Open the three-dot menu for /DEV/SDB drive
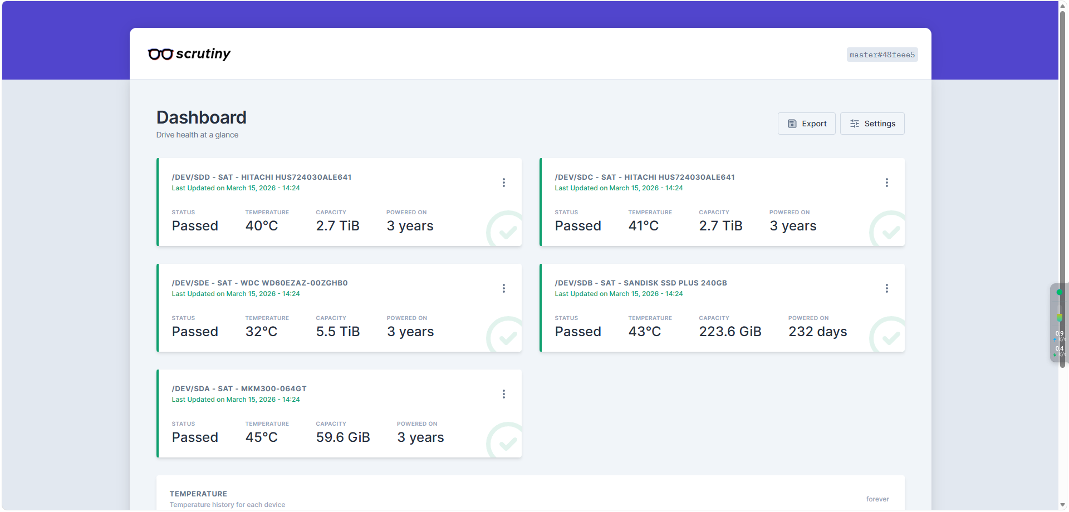Viewport: 1069px width, 512px height. (886, 288)
